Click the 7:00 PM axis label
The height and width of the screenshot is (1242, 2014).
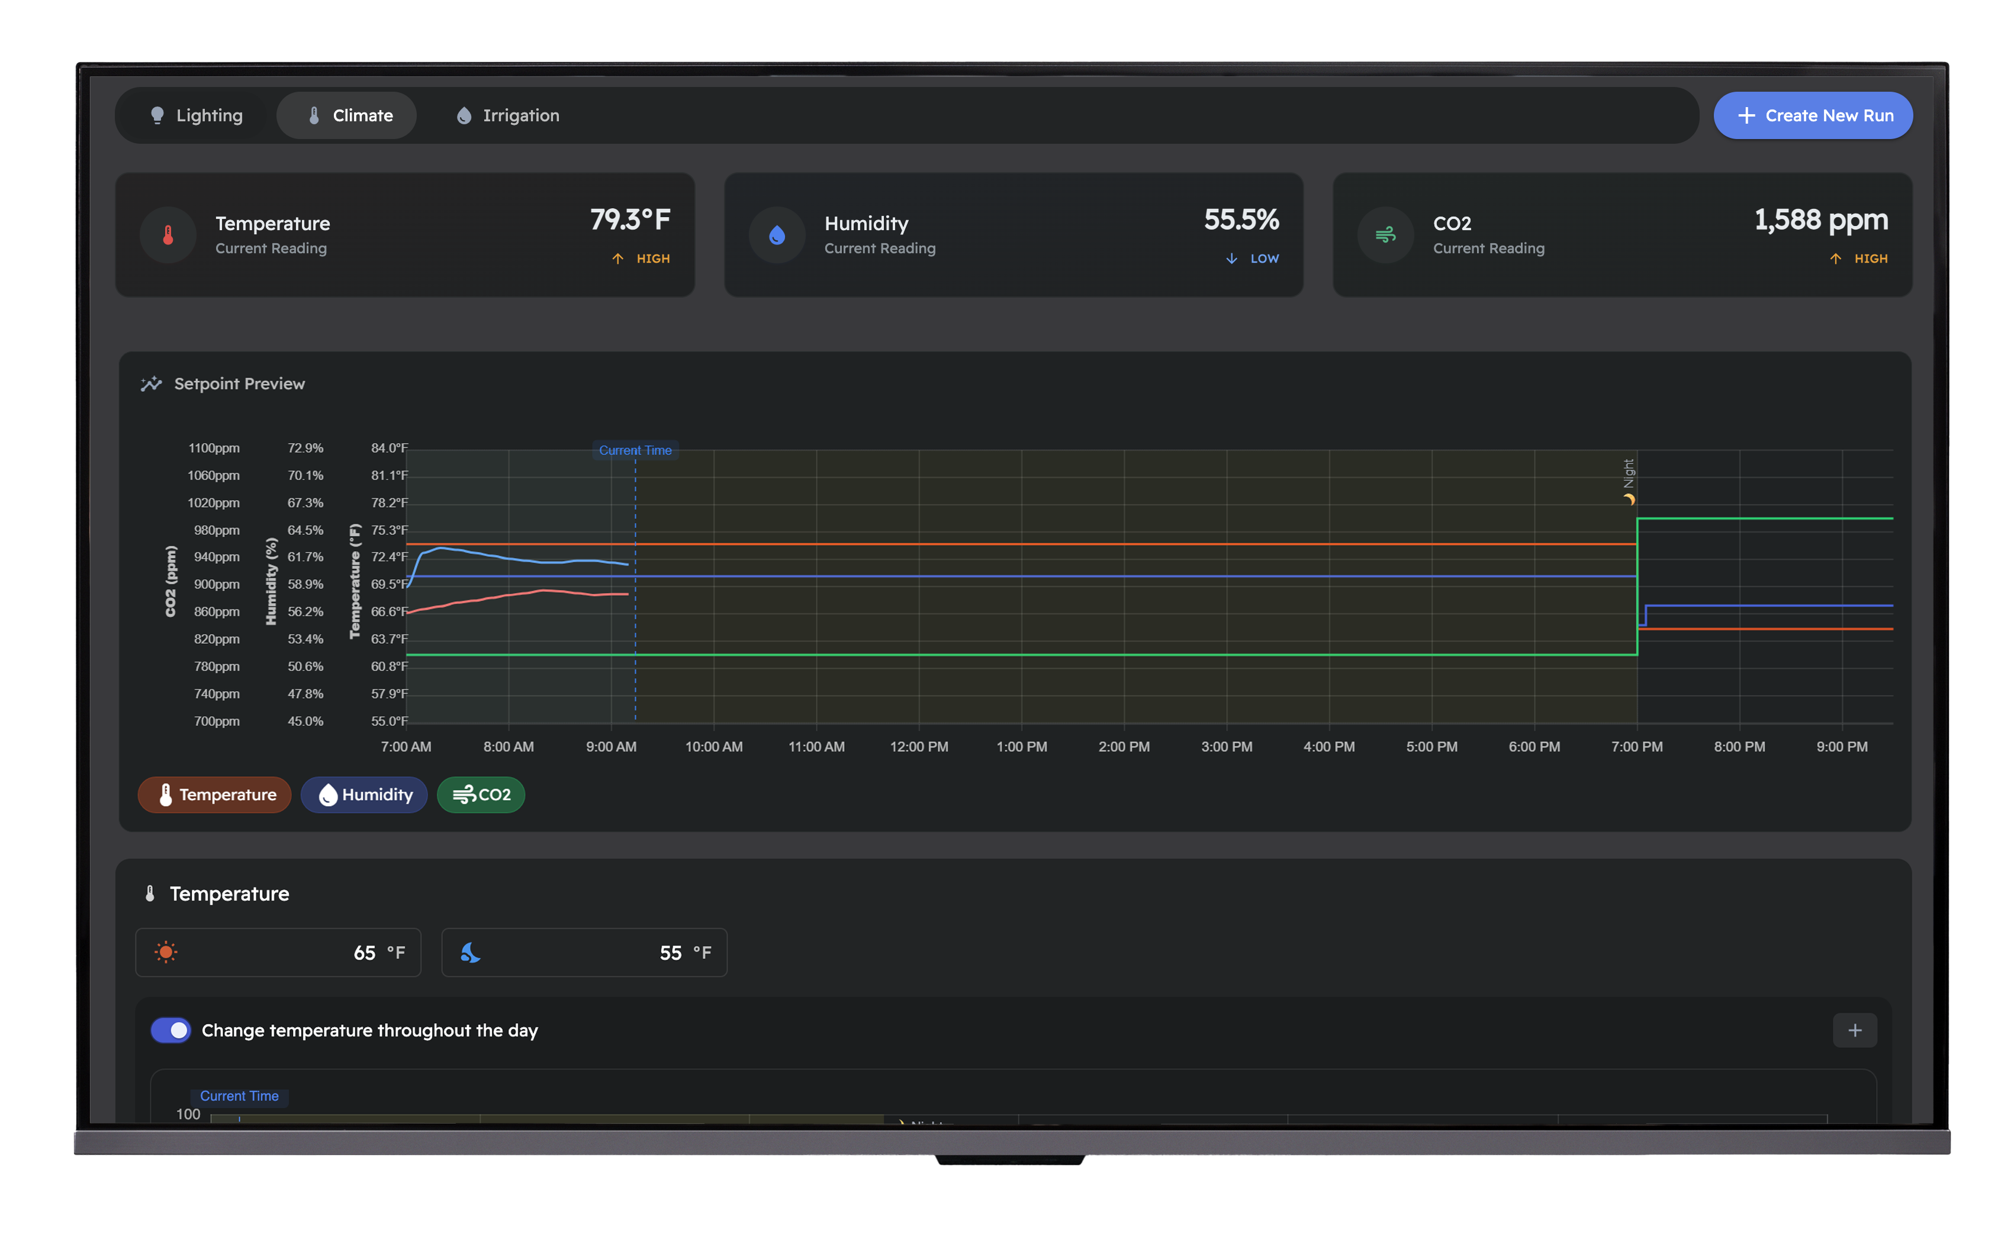click(x=1637, y=747)
